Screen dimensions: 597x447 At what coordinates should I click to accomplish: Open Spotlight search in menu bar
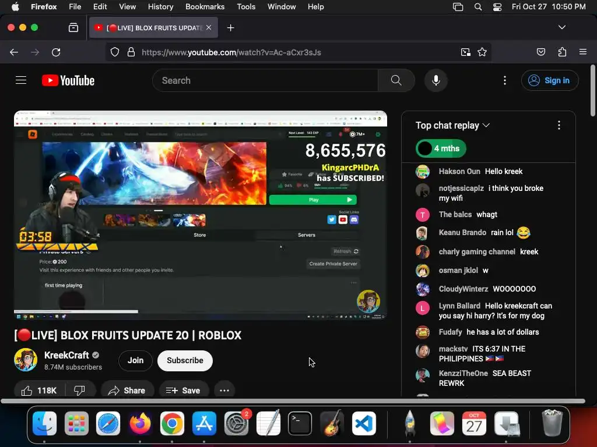pyautogui.click(x=478, y=7)
